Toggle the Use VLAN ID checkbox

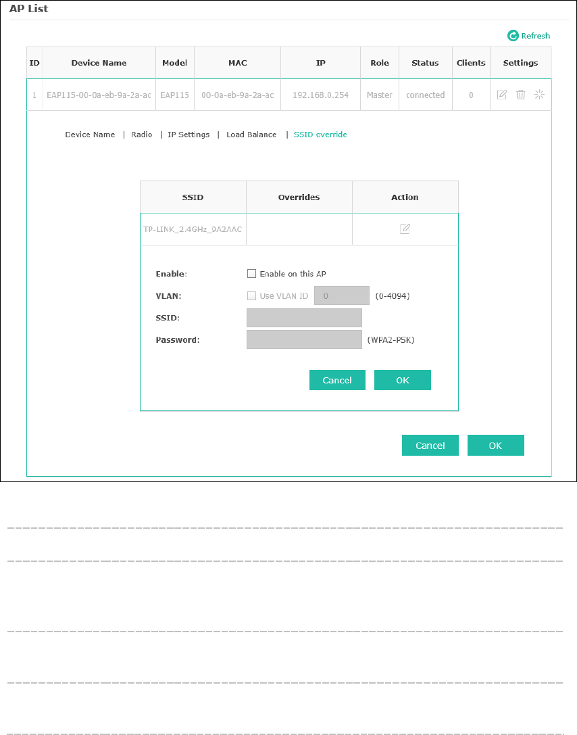coord(251,295)
